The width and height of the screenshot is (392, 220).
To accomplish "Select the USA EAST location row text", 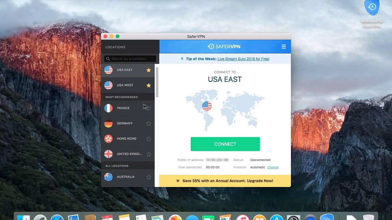I will tap(125, 70).
